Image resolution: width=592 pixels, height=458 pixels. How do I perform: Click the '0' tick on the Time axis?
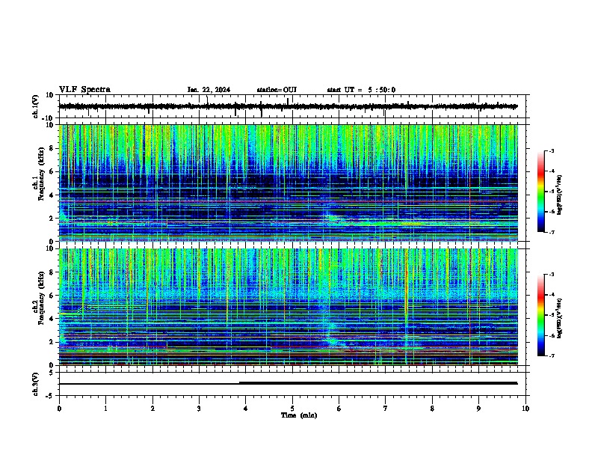tap(59, 409)
